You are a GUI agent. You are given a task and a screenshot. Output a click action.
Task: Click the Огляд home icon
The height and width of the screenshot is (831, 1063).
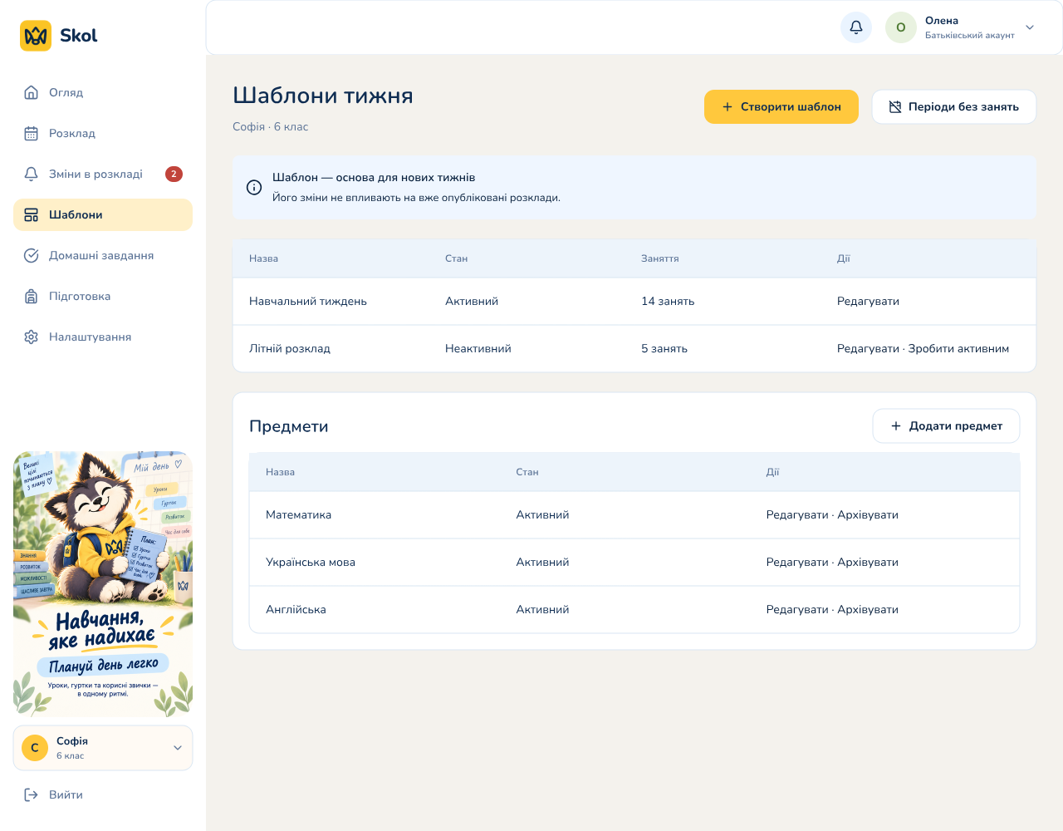[x=31, y=92]
